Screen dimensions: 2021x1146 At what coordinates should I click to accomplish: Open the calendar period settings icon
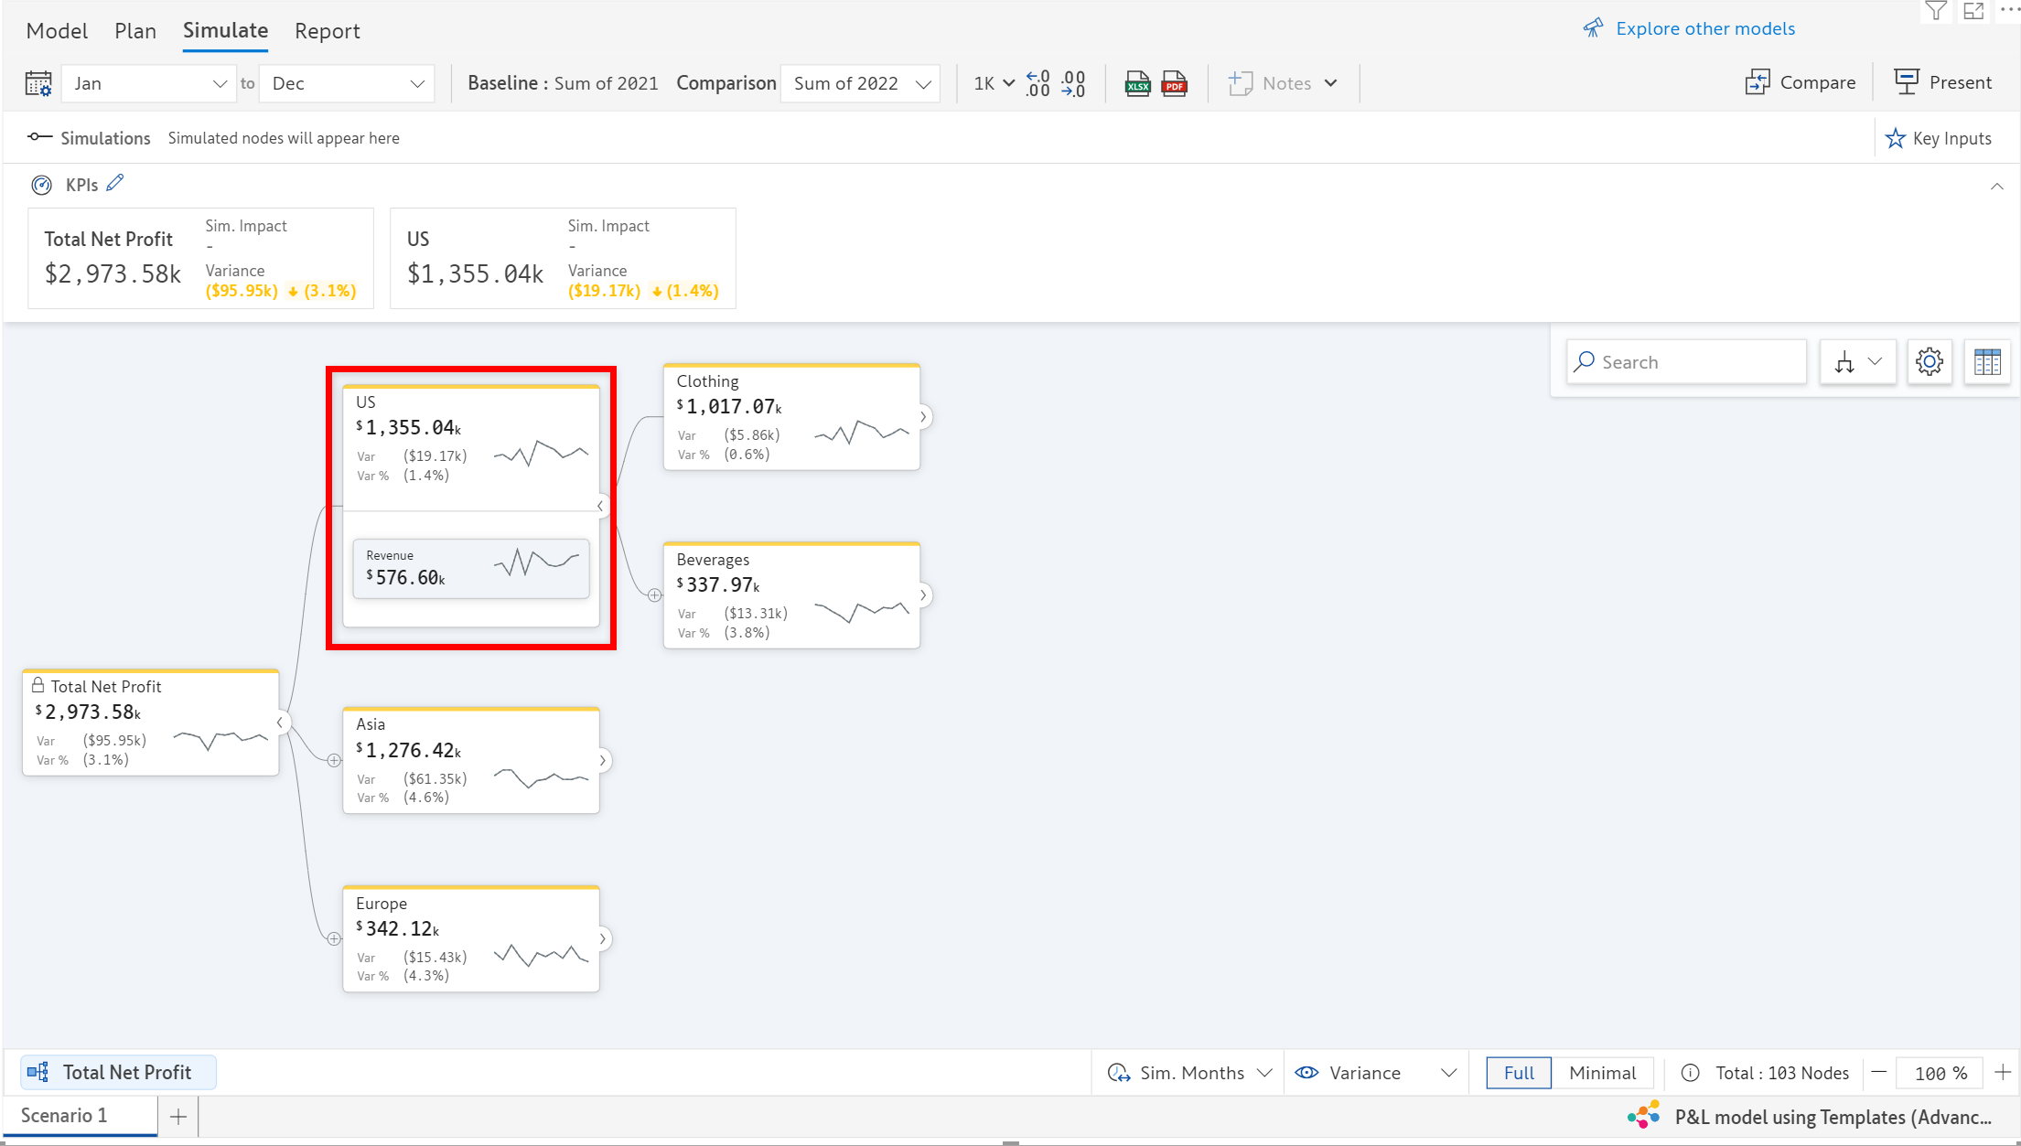click(x=38, y=83)
